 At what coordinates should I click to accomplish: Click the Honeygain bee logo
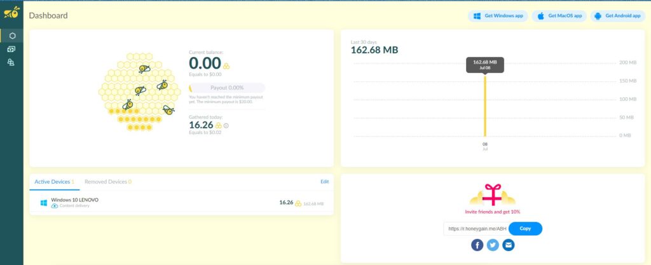click(11, 13)
